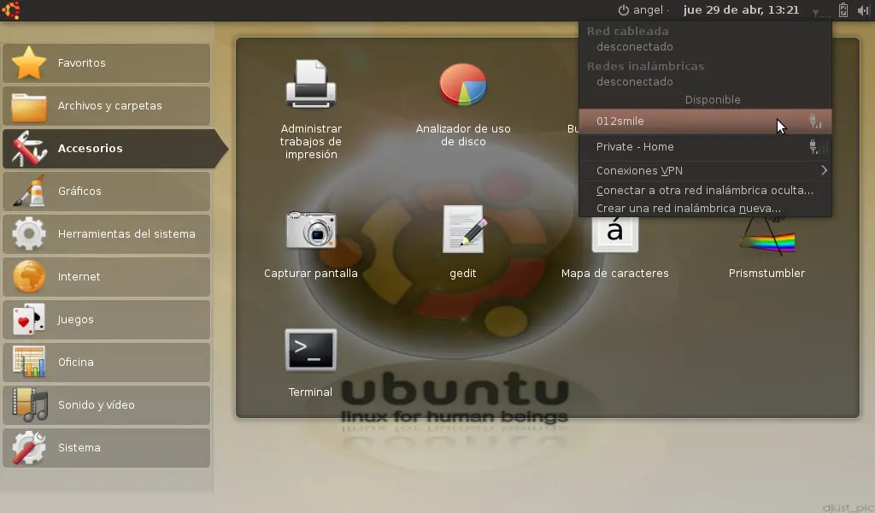Open Archivos y carpetas category
875x513 pixels.
(x=107, y=105)
